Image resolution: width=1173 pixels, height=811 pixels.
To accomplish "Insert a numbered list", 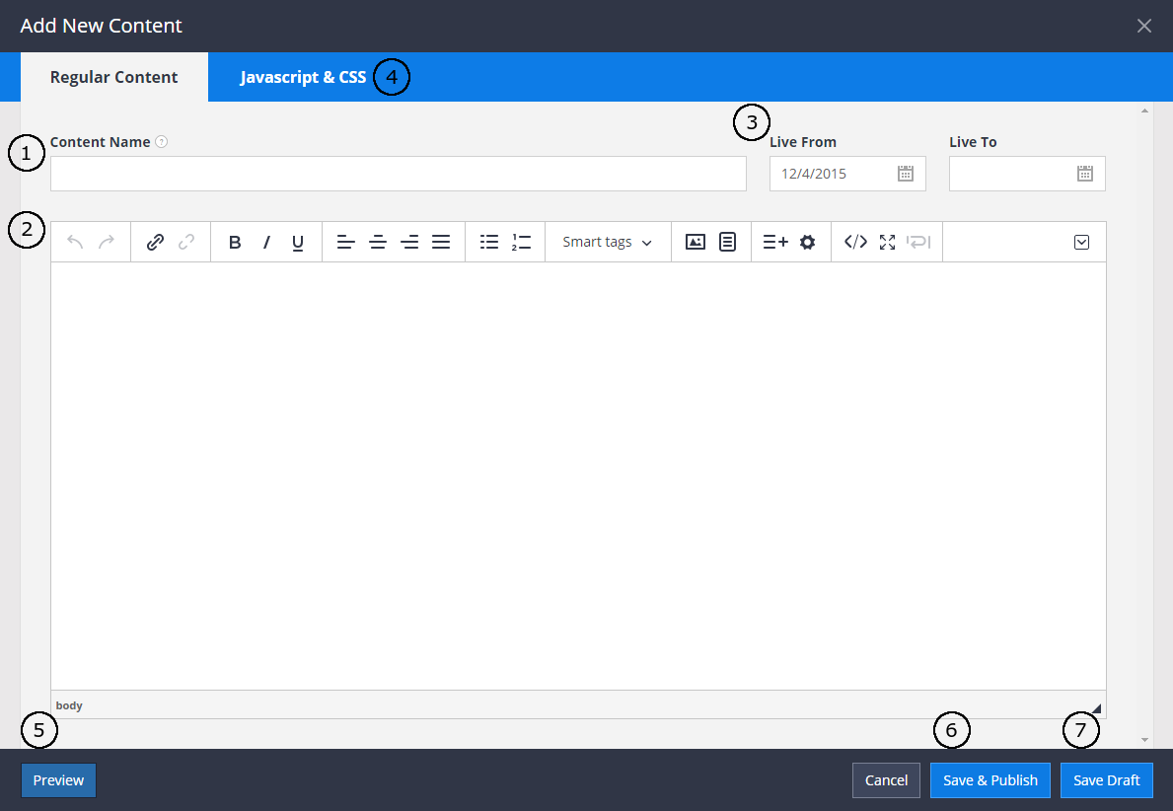I will click(x=521, y=242).
